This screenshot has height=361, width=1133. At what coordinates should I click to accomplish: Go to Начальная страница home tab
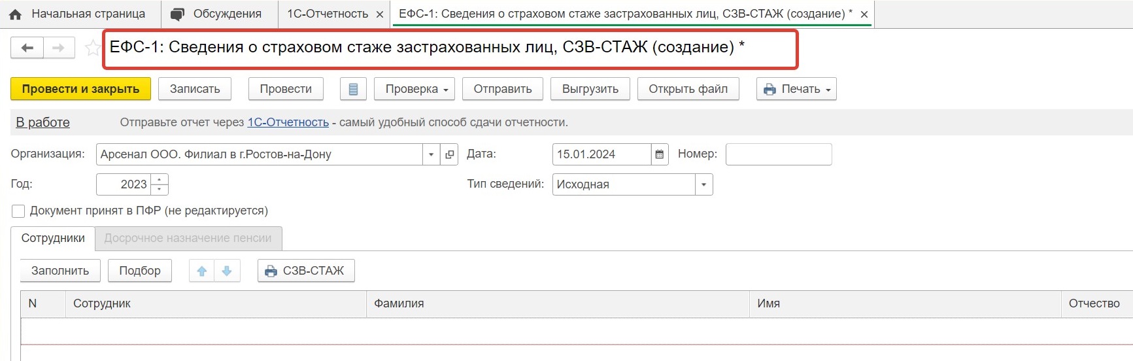pos(77,14)
